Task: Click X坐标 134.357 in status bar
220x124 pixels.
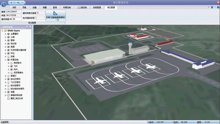Action: coord(156,122)
